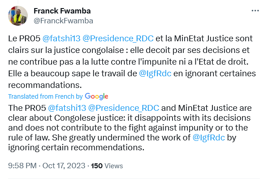Image resolution: width=268 pixels, height=179 pixels.
Task: Click the 150 view count number
Action: [x=97, y=166]
